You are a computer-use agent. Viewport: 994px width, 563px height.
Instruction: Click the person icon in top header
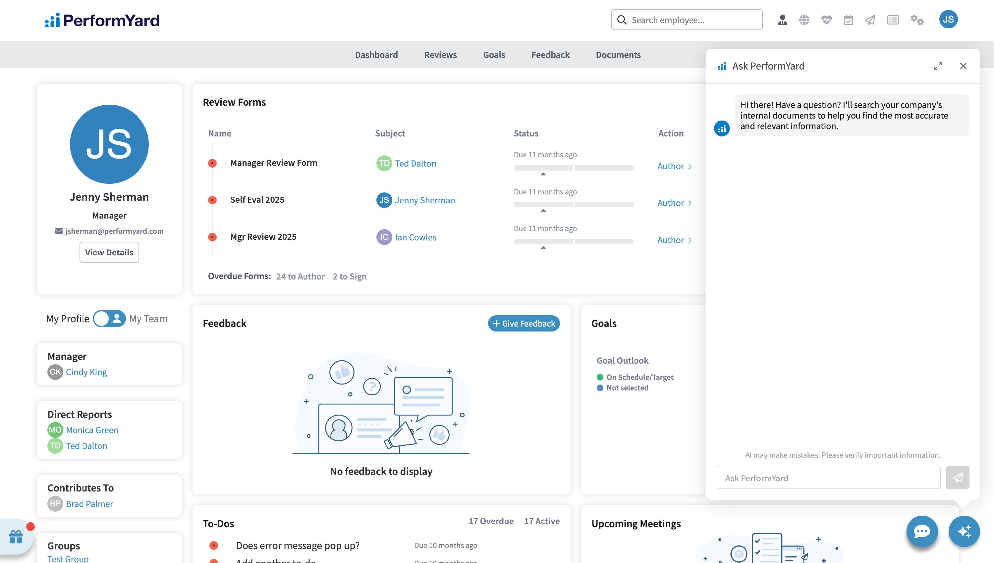(x=782, y=20)
